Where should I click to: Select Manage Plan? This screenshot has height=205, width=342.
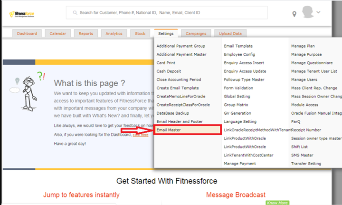[x=303, y=46]
